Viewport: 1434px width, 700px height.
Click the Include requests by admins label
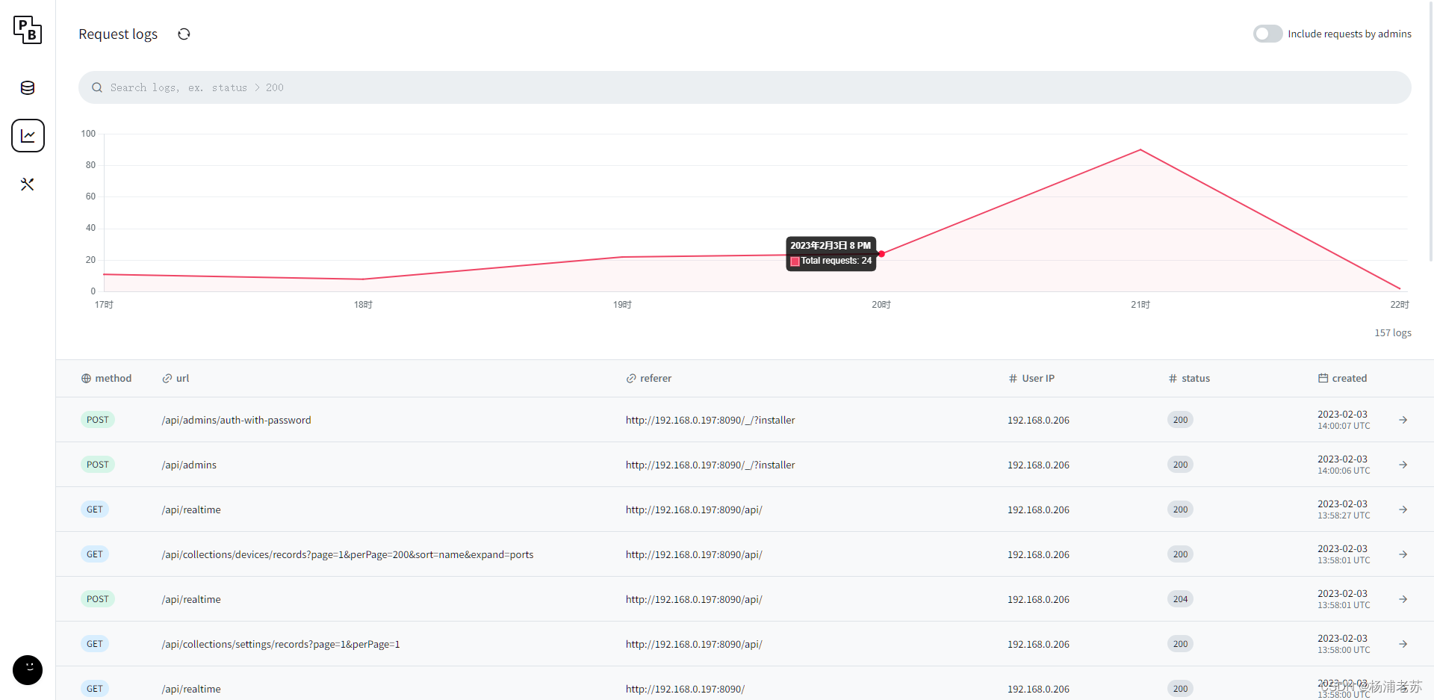coord(1350,34)
